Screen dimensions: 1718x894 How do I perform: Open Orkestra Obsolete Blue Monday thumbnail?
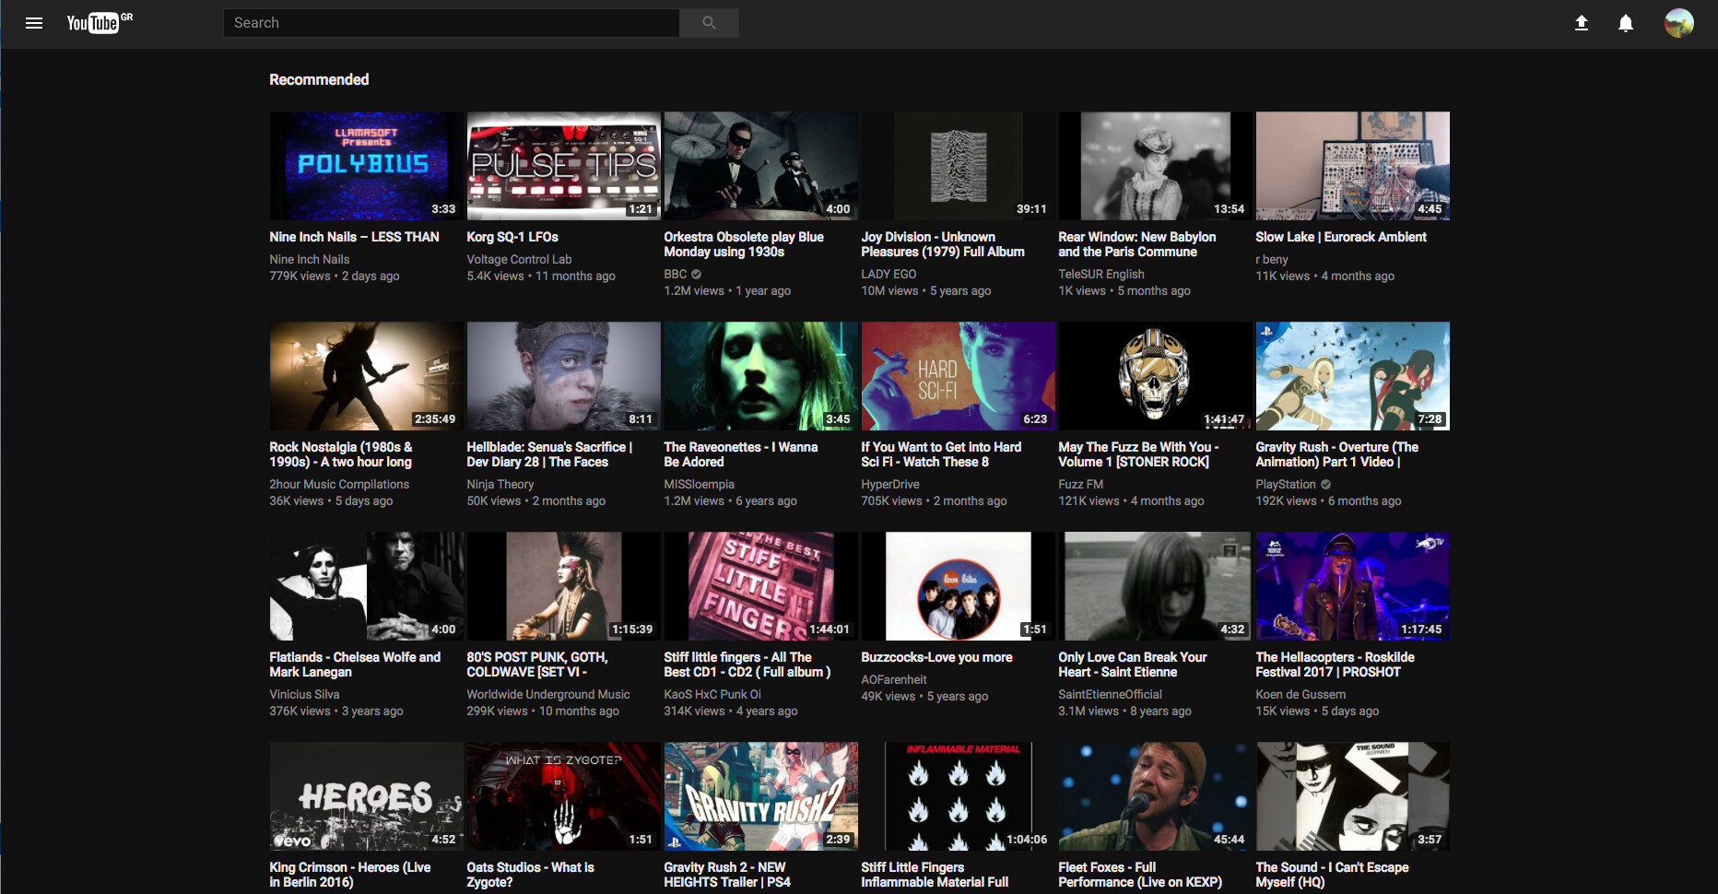(760, 166)
